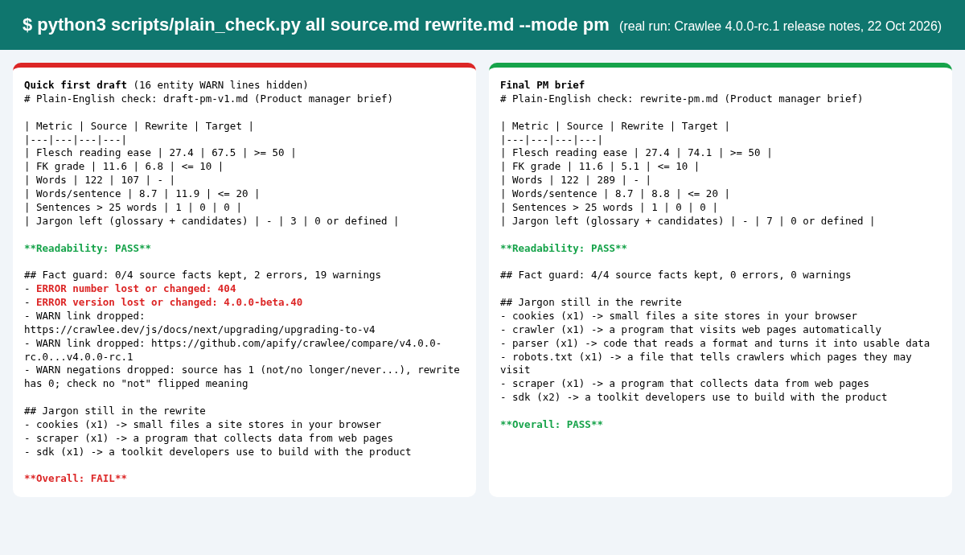Click the left scraper (x1) jargon line

208,438
